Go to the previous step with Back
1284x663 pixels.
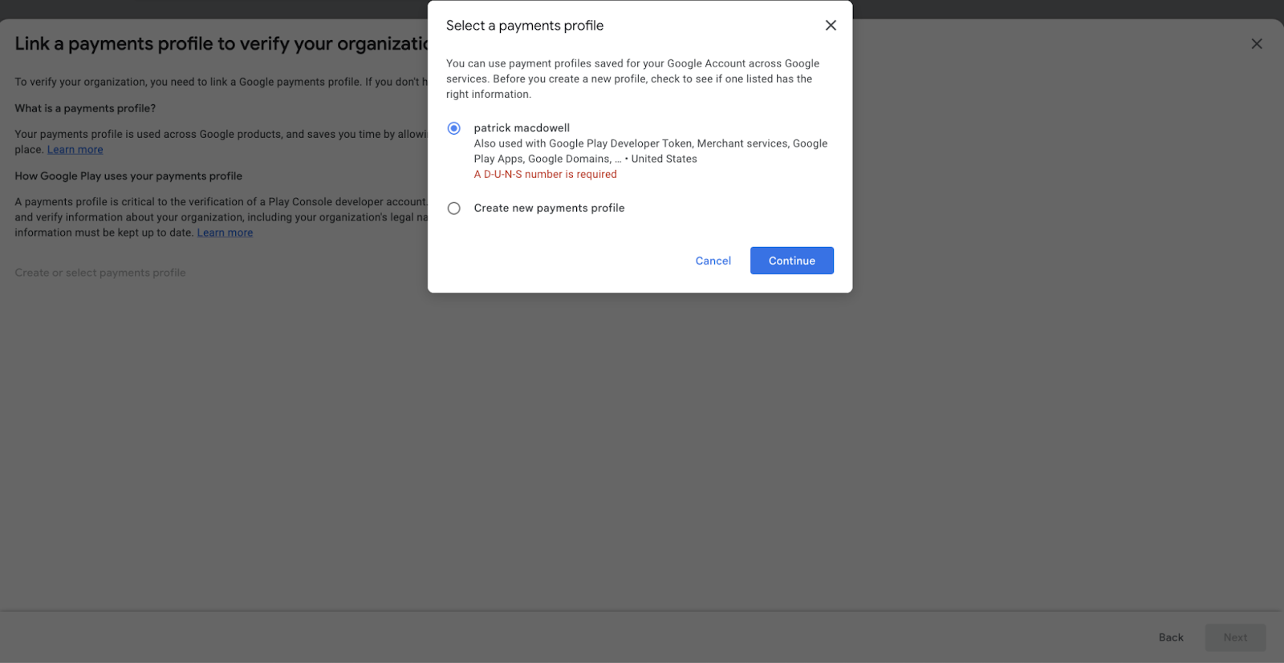pyautogui.click(x=1171, y=637)
